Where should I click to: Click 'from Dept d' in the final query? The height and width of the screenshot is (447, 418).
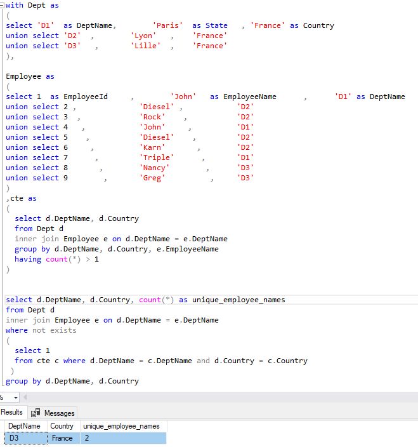tap(30, 310)
